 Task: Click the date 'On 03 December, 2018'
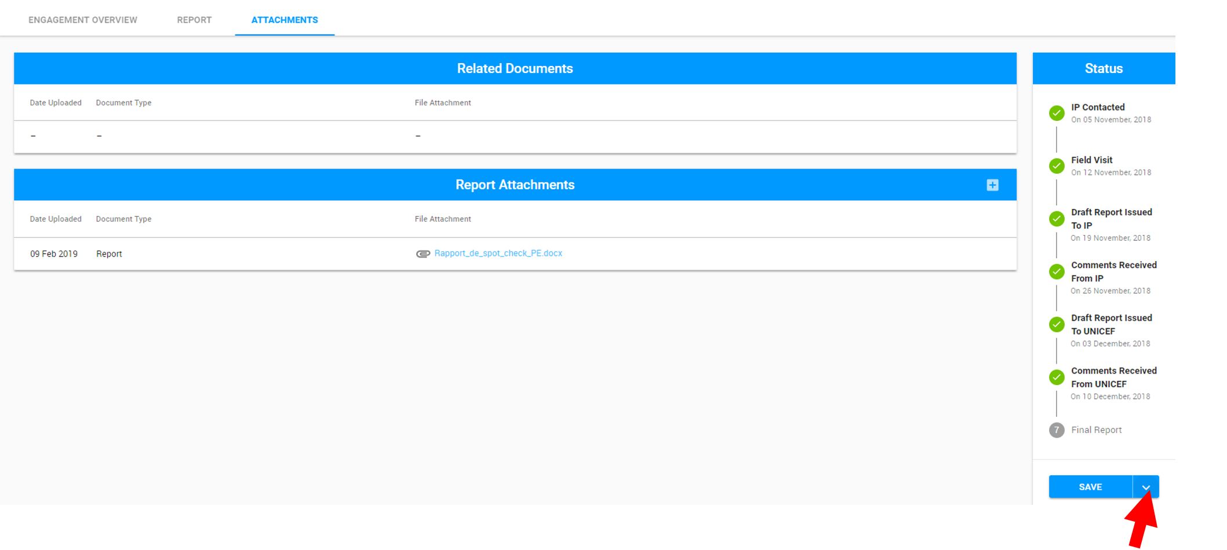click(x=1111, y=343)
